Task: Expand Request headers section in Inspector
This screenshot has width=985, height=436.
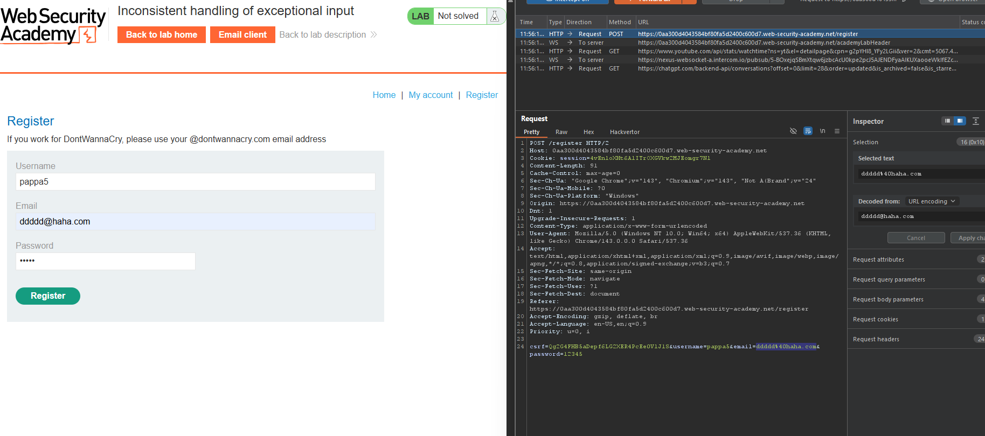Action: pyautogui.click(x=916, y=339)
